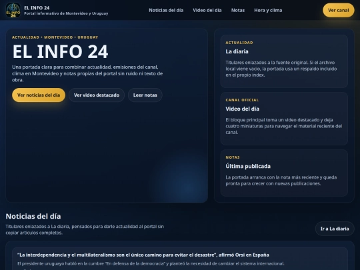Image resolution: width=360 pixels, height=270 pixels.
Task: Go to the Notas nav item
Action: point(238,10)
